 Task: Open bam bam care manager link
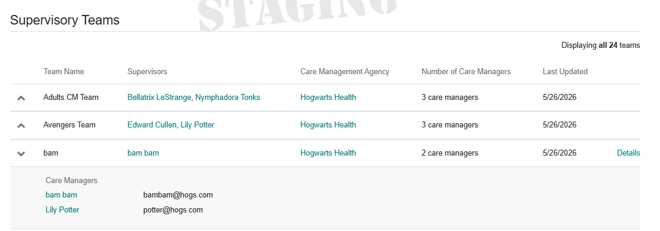[x=61, y=195]
